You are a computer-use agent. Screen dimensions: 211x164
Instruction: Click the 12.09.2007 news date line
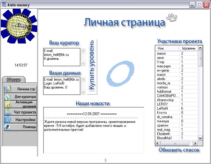[x=92, y=114]
